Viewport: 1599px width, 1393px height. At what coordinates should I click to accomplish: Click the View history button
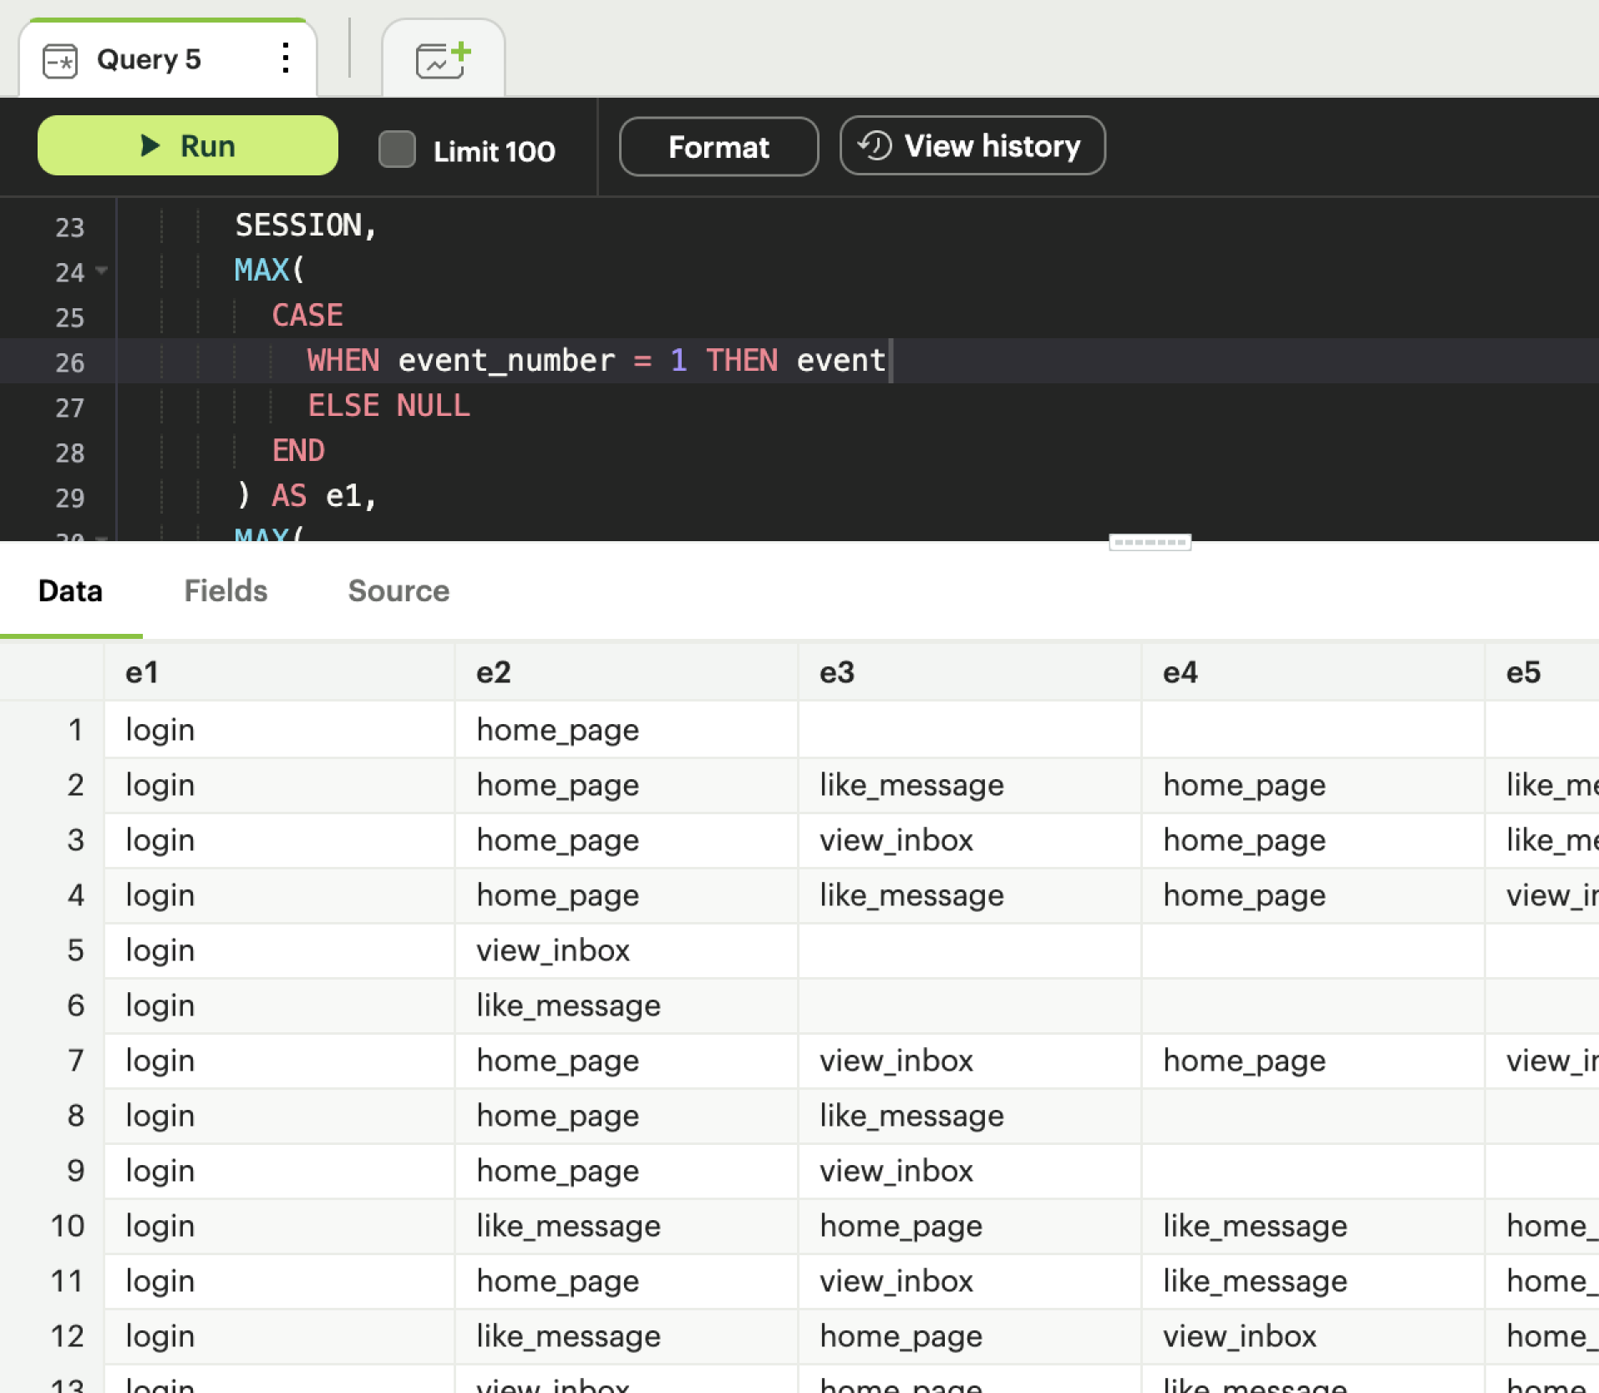(x=972, y=146)
